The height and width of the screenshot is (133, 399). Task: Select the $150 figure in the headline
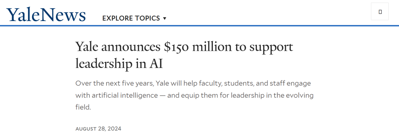tap(176, 47)
